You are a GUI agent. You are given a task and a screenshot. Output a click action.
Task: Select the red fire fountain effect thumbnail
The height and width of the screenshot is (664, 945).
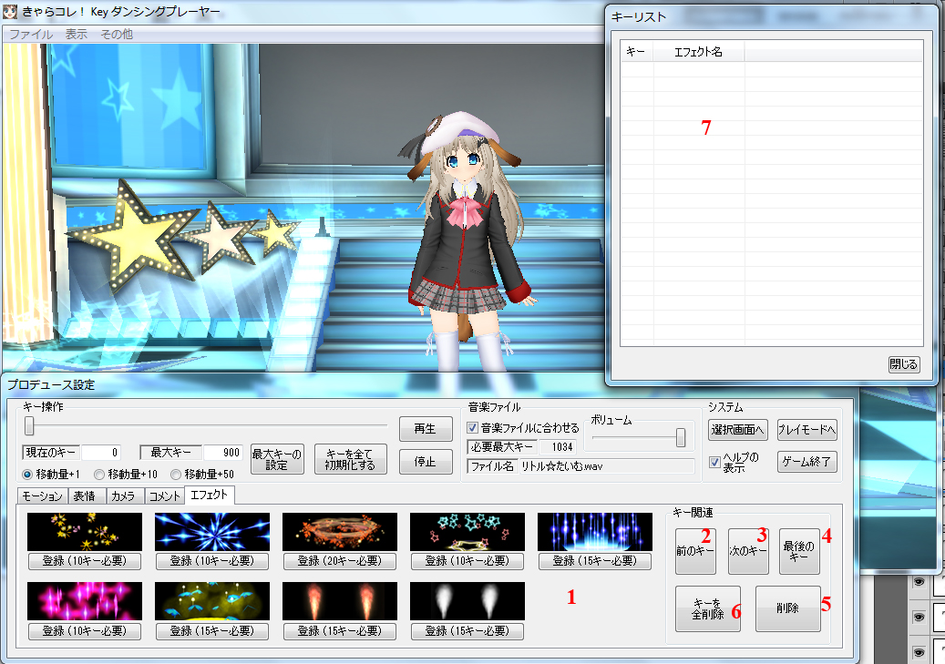coord(340,601)
